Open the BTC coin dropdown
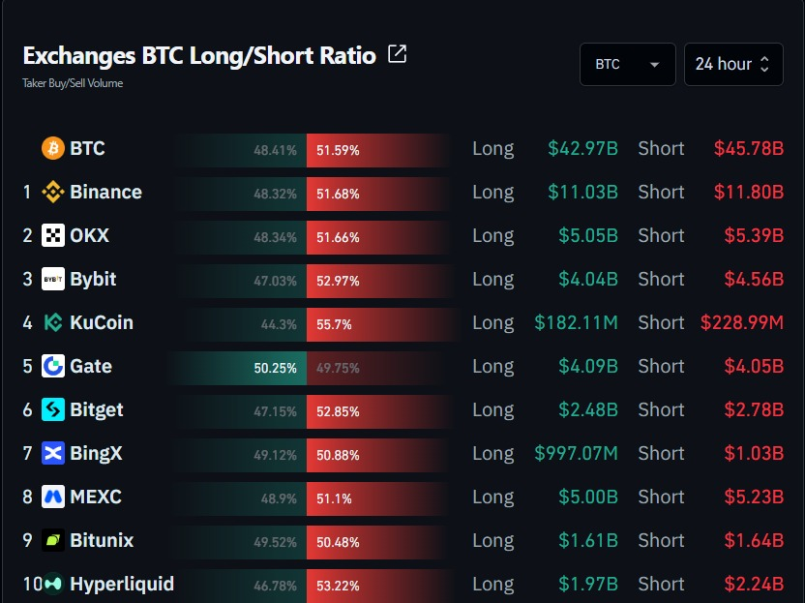This screenshot has height=603, width=805. coord(627,64)
